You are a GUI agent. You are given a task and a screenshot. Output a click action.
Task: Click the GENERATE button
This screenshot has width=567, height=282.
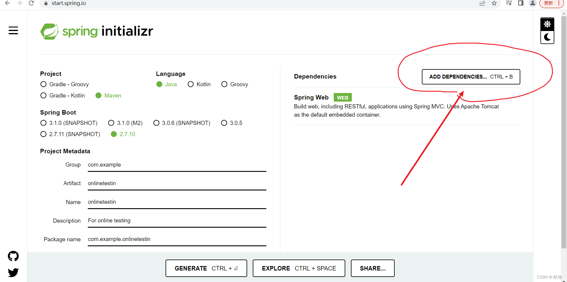[206, 268]
